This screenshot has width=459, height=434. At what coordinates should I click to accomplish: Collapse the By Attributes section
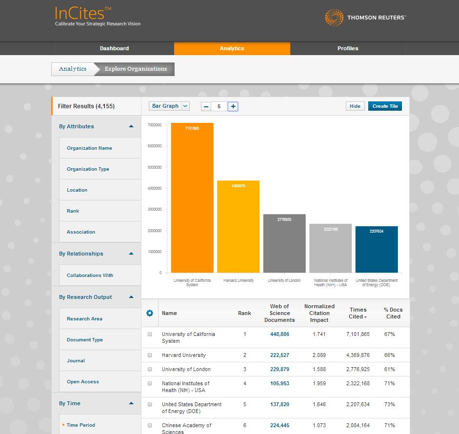click(131, 126)
